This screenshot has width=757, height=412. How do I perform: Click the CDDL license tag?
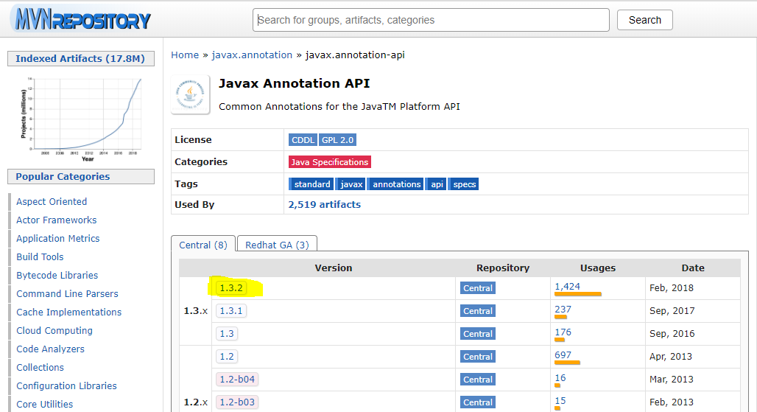[x=303, y=140]
